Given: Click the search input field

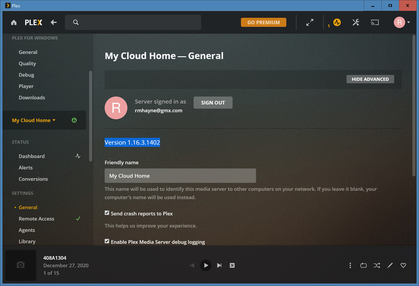Looking at the screenshot, I should pos(133,23).
